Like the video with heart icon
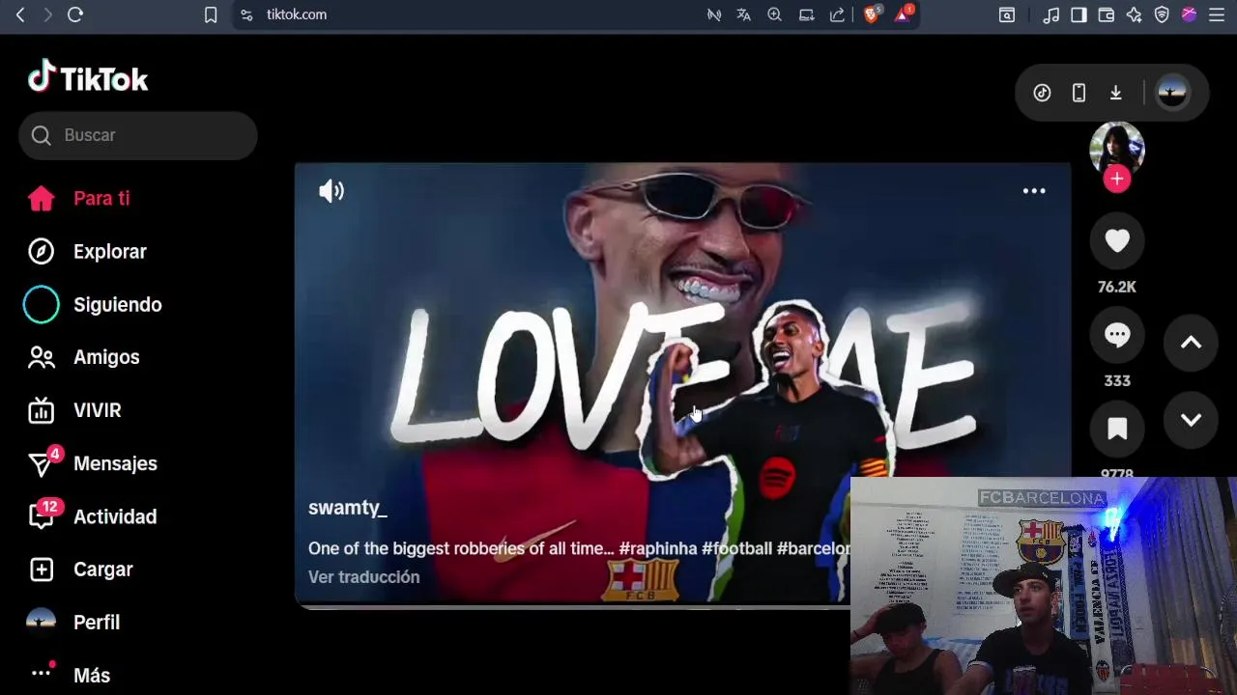 click(x=1117, y=240)
